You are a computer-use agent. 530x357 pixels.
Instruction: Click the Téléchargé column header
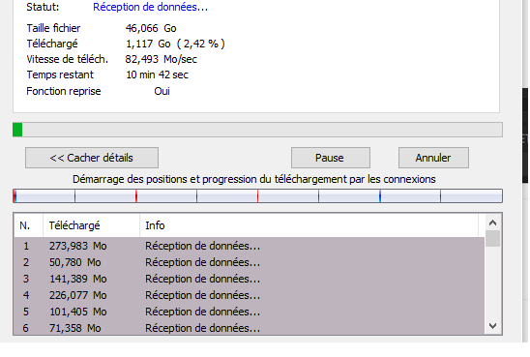91,225
